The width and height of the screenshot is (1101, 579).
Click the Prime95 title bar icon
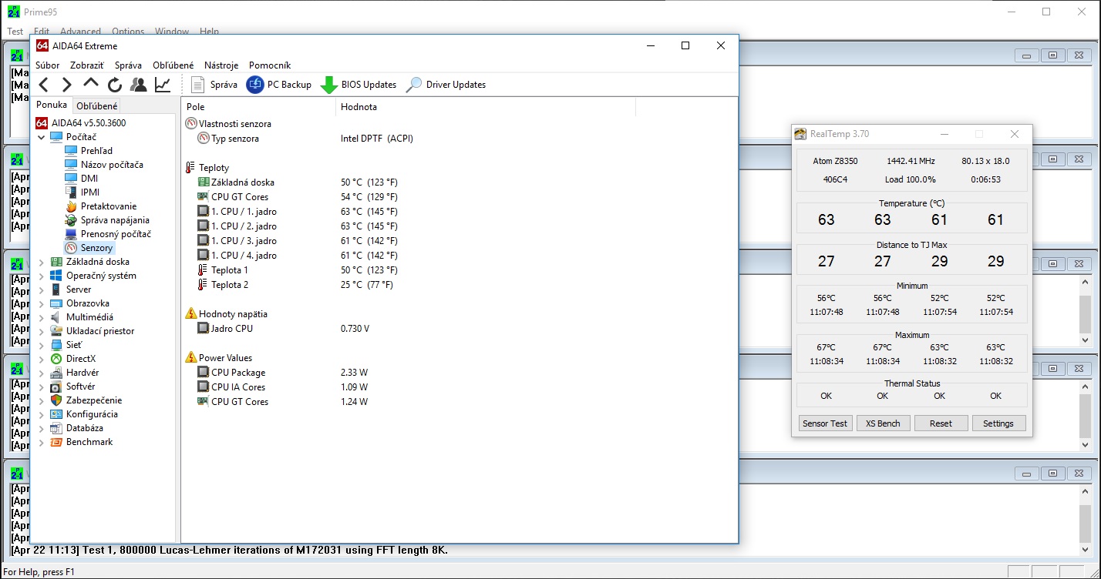13,12
